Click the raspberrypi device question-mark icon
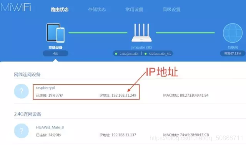 [22, 91]
